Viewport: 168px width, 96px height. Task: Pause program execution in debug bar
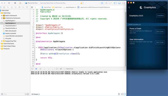point(40,69)
